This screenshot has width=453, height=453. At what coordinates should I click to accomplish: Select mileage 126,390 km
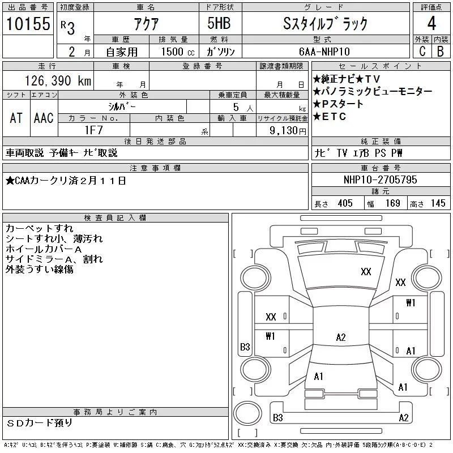tap(58, 80)
